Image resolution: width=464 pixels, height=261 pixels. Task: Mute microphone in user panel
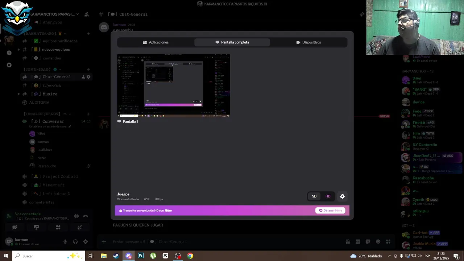coord(65,242)
